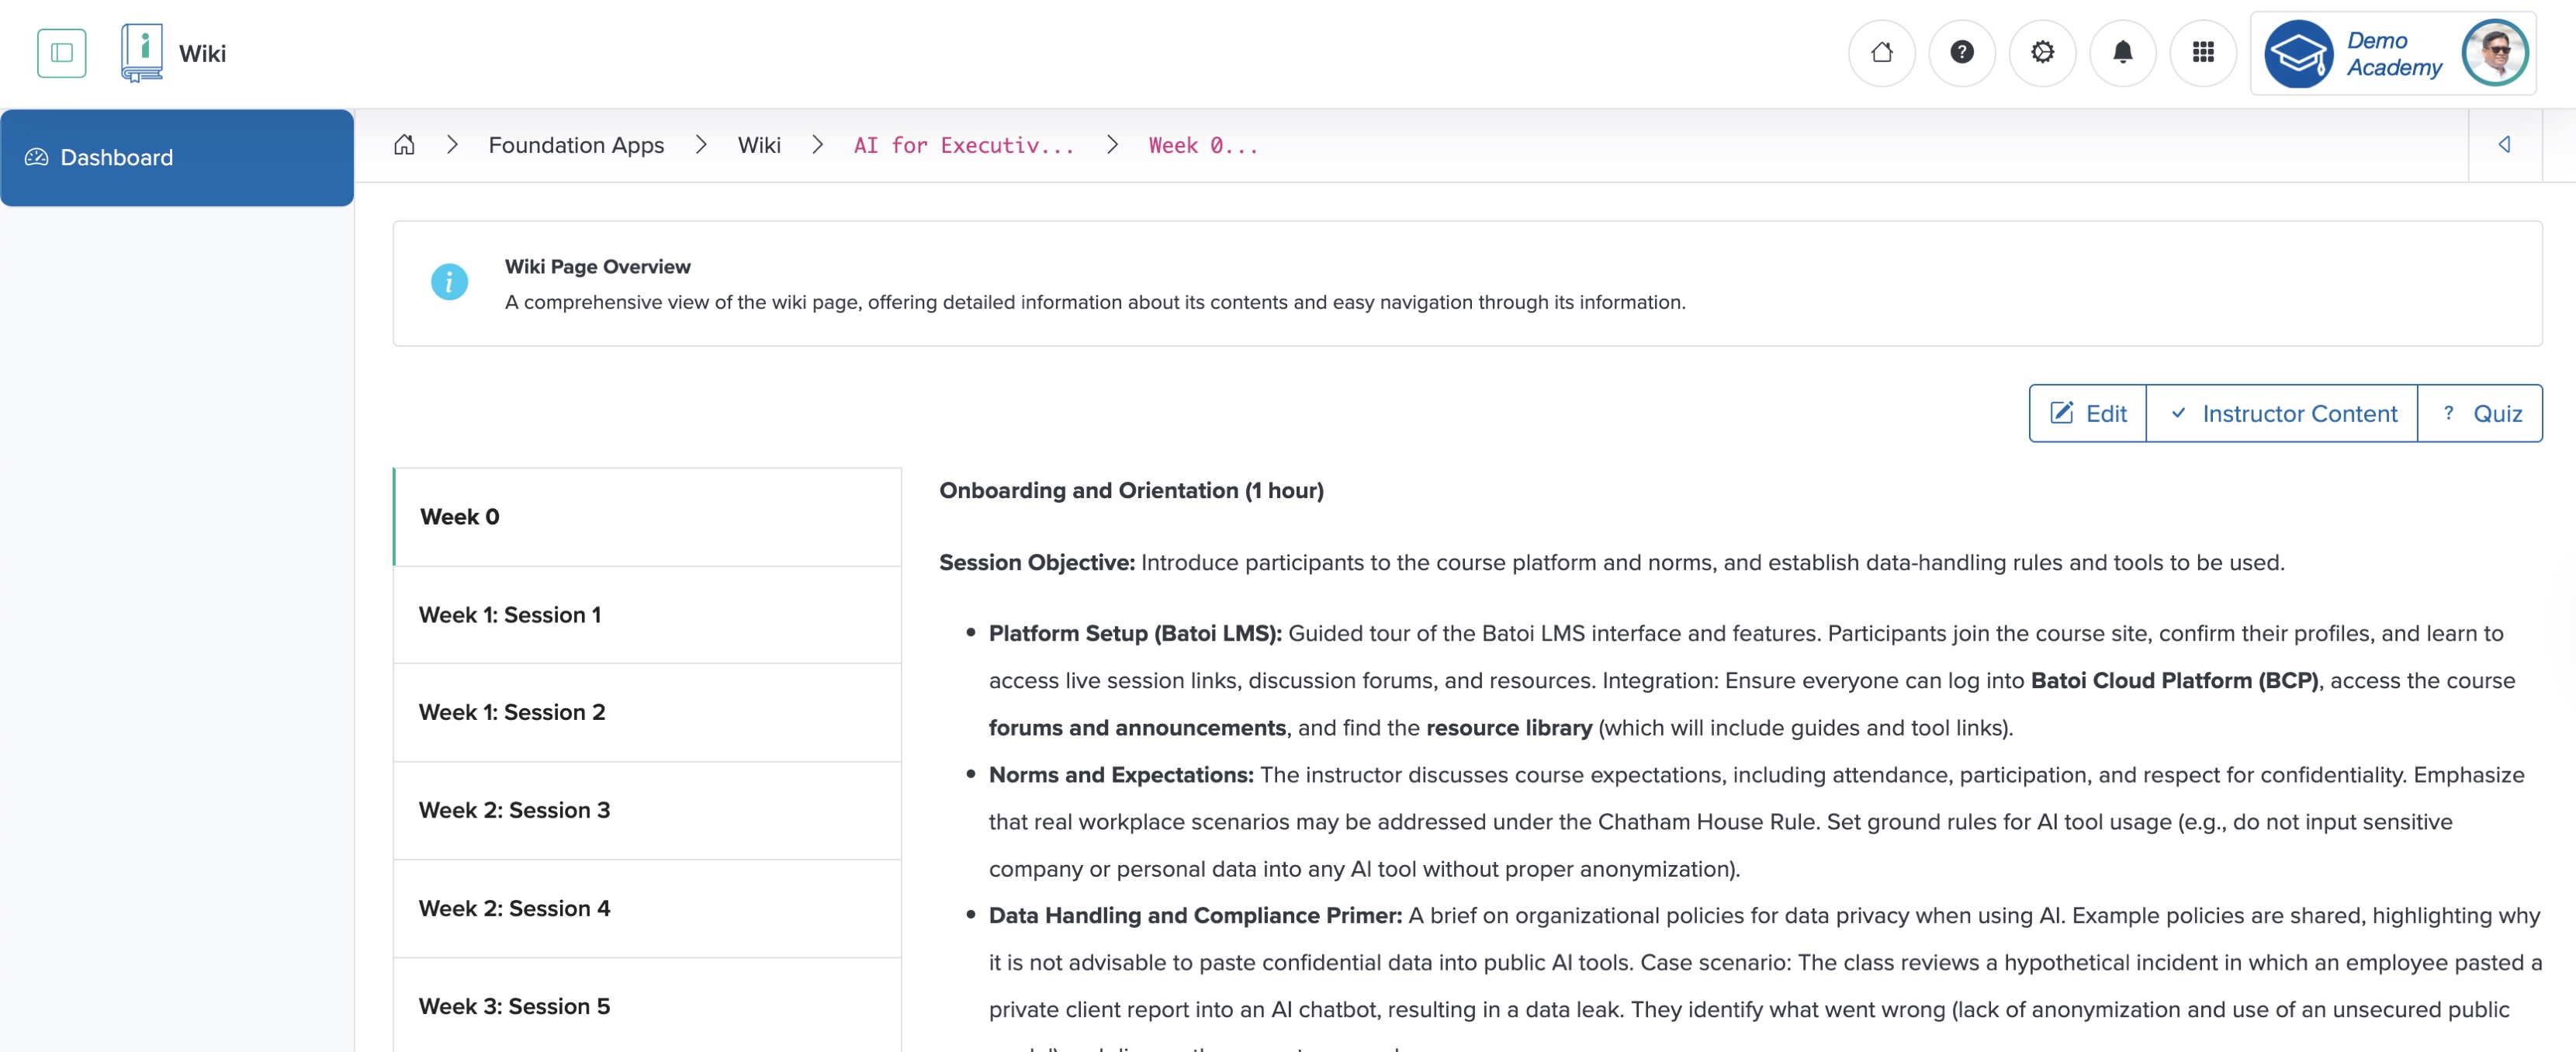Open Week 2: Session 3
2576x1052 pixels.
click(x=513, y=810)
